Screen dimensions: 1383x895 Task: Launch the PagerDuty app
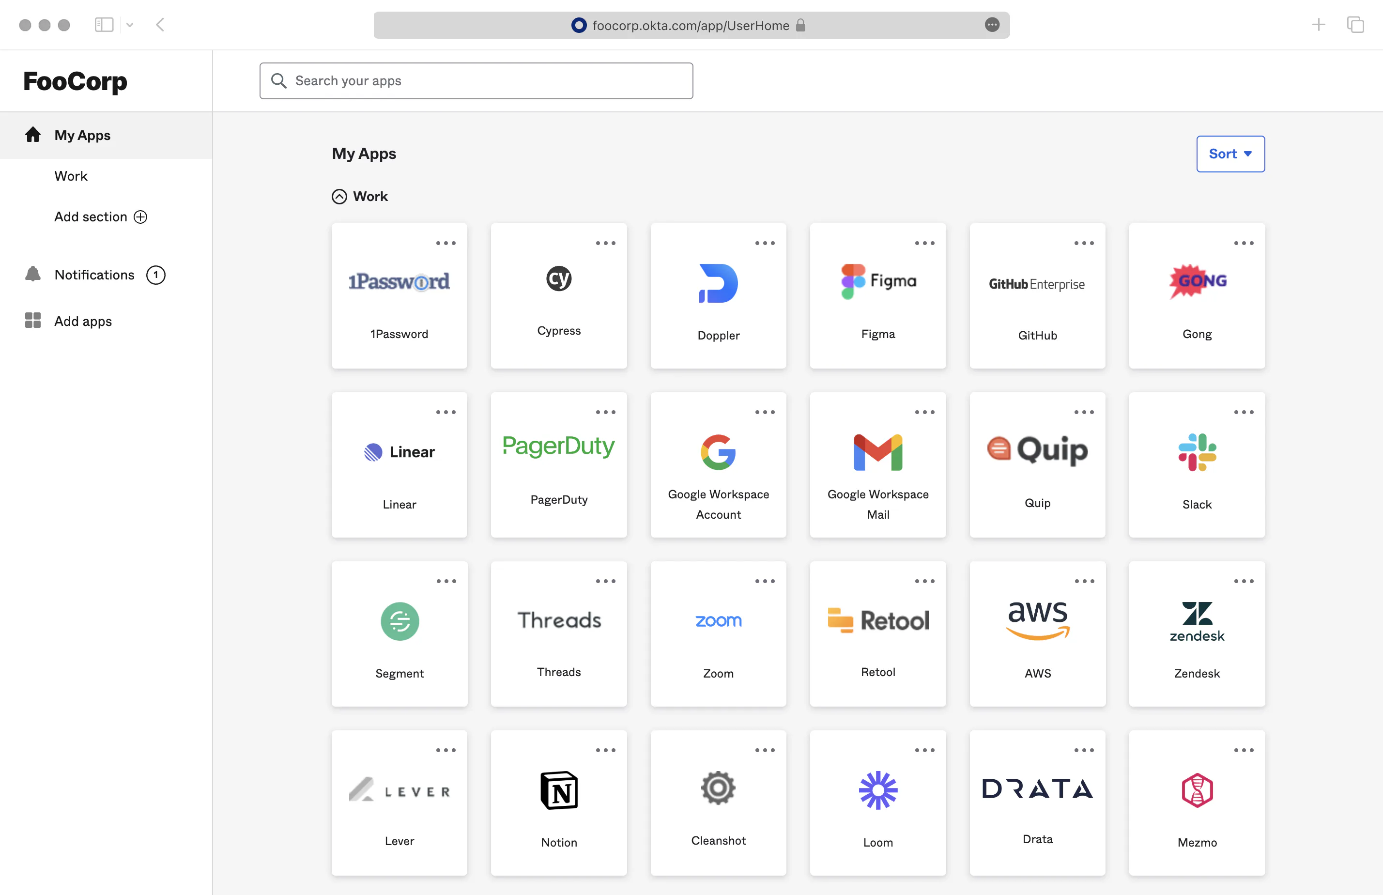pos(558,464)
